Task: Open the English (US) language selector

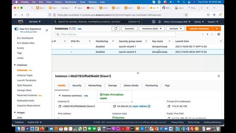Action: (x=34, y=122)
